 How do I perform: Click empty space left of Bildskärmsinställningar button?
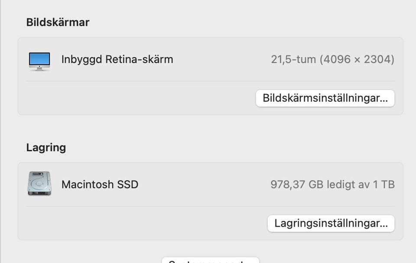pyautogui.click(x=139, y=98)
